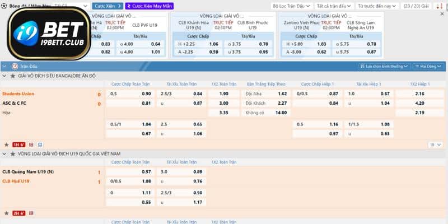Pick H +2.25 at 1.06 in Khánh Hòa card
Image resolution: width=448 pixels, height=224 pixels.
click(x=198, y=44)
